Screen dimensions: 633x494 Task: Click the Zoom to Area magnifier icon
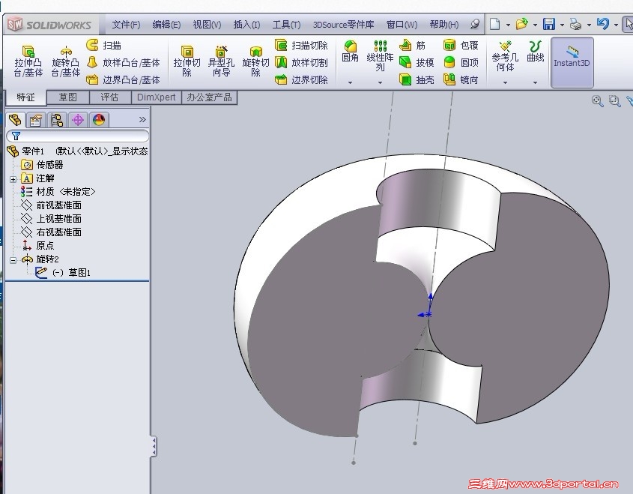pos(614,100)
